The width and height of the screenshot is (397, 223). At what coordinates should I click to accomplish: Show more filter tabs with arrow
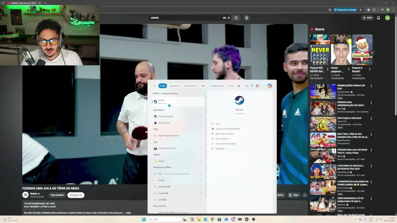(239, 86)
